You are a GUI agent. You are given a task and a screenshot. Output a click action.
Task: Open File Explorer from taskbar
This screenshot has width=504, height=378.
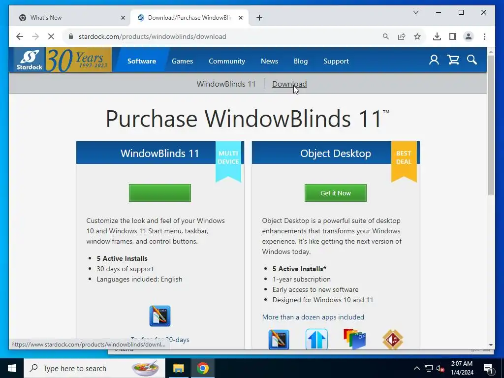point(178,368)
